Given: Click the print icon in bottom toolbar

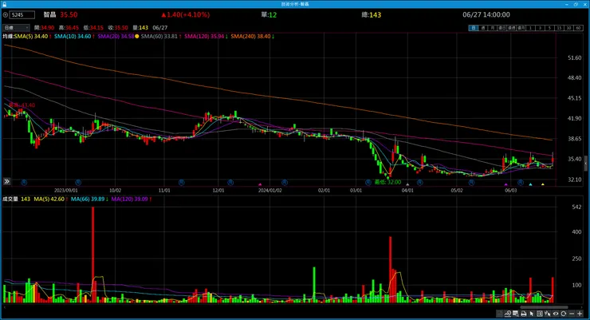Looking at the screenshot, I should click(x=523, y=314).
